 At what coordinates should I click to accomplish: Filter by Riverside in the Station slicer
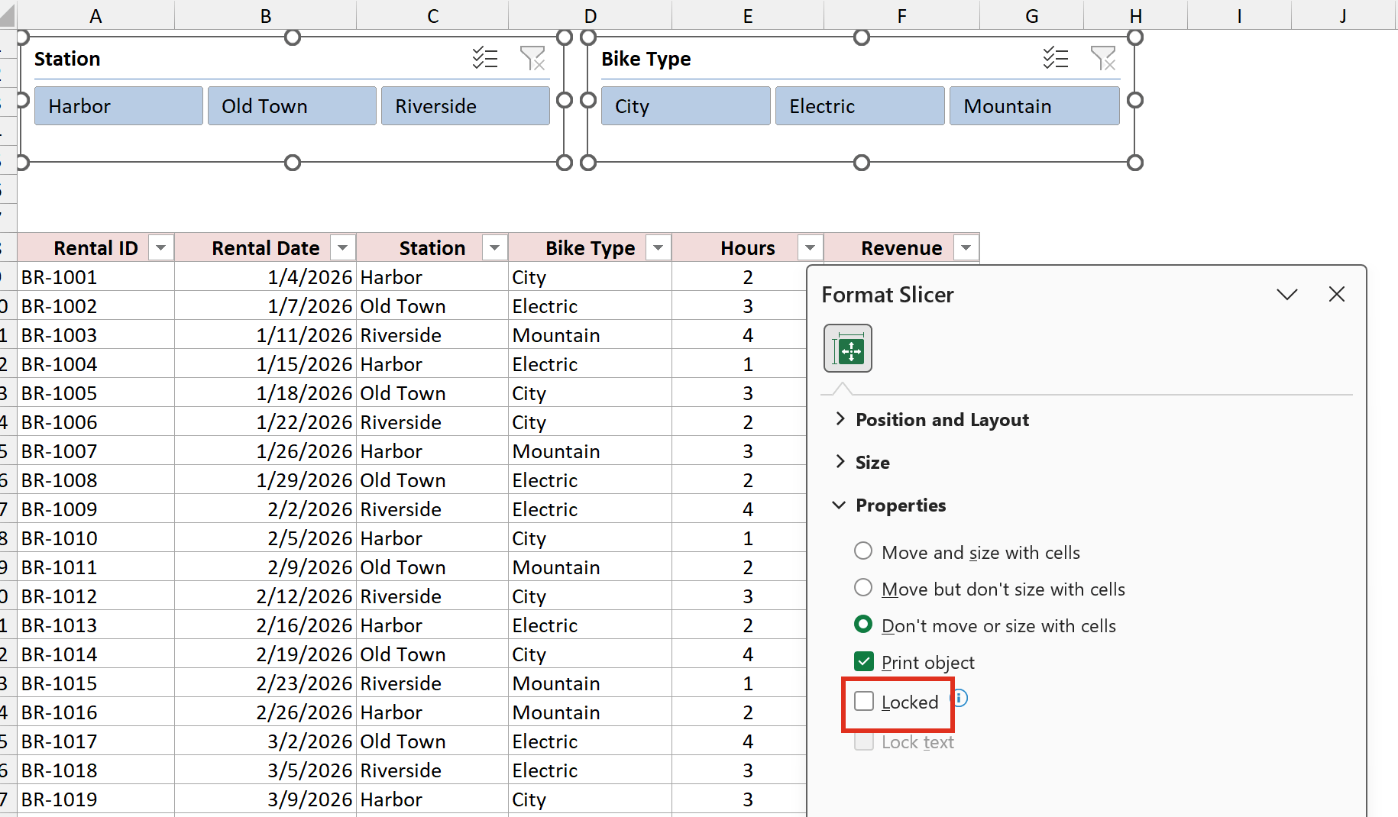465,106
